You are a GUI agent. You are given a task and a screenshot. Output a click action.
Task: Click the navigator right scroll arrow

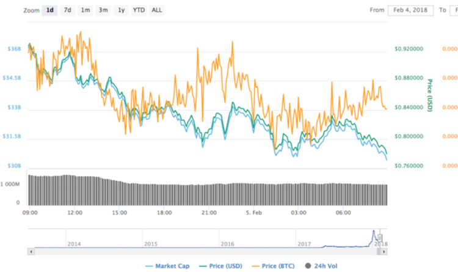pyautogui.click(x=385, y=251)
